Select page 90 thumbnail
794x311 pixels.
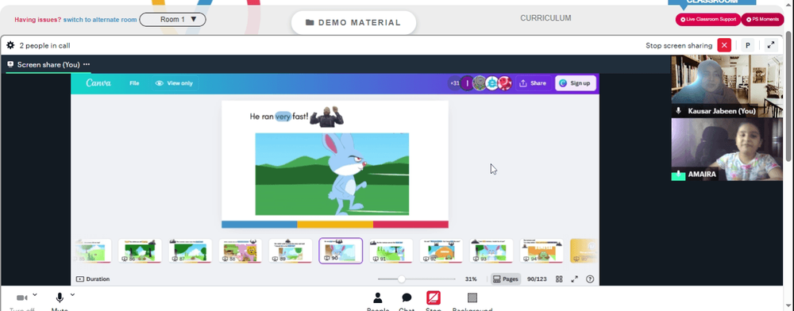(x=341, y=251)
